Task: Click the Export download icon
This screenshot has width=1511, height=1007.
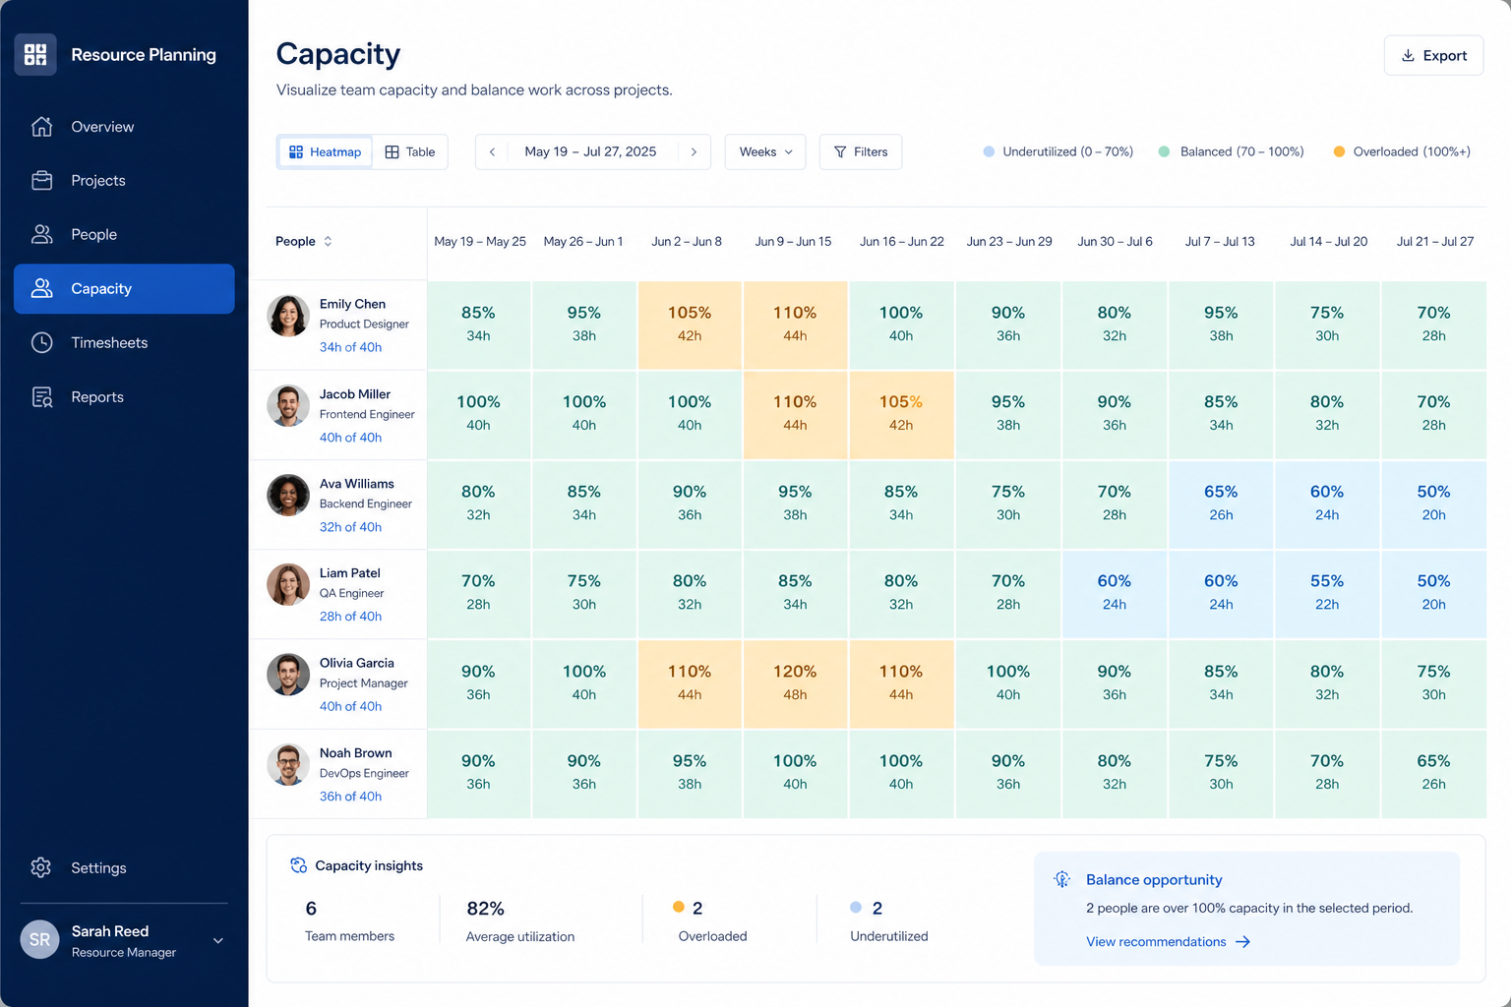Action: (x=1408, y=56)
